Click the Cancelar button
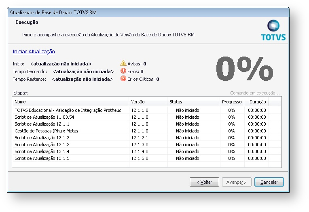Viewport: 309px width, 212px height. 269,182
